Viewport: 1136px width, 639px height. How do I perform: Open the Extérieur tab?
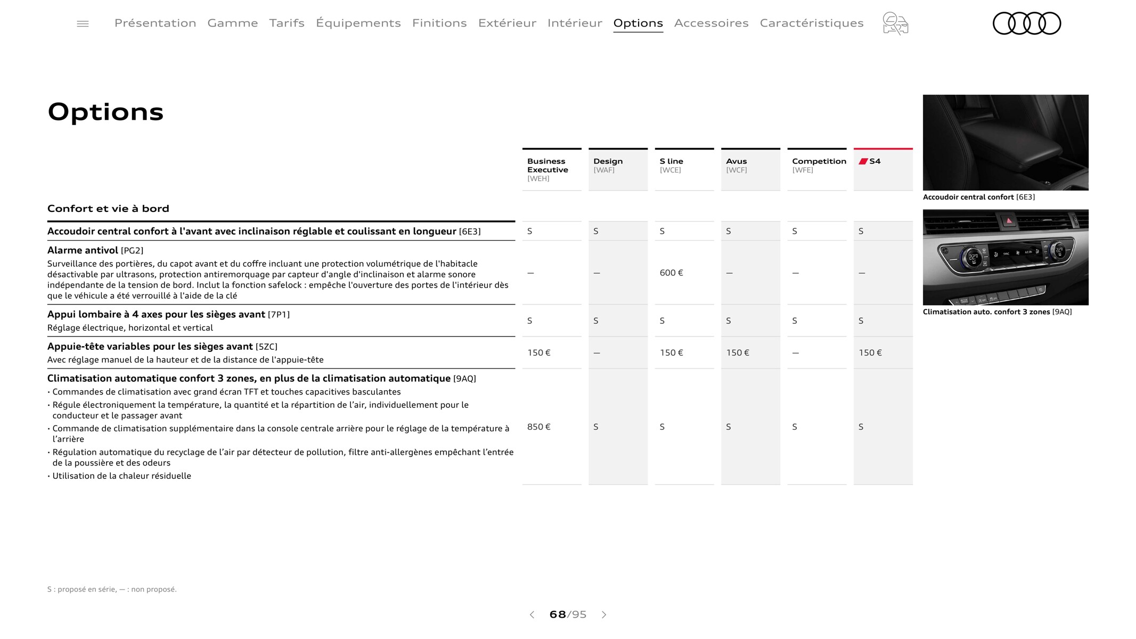(x=507, y=23)
